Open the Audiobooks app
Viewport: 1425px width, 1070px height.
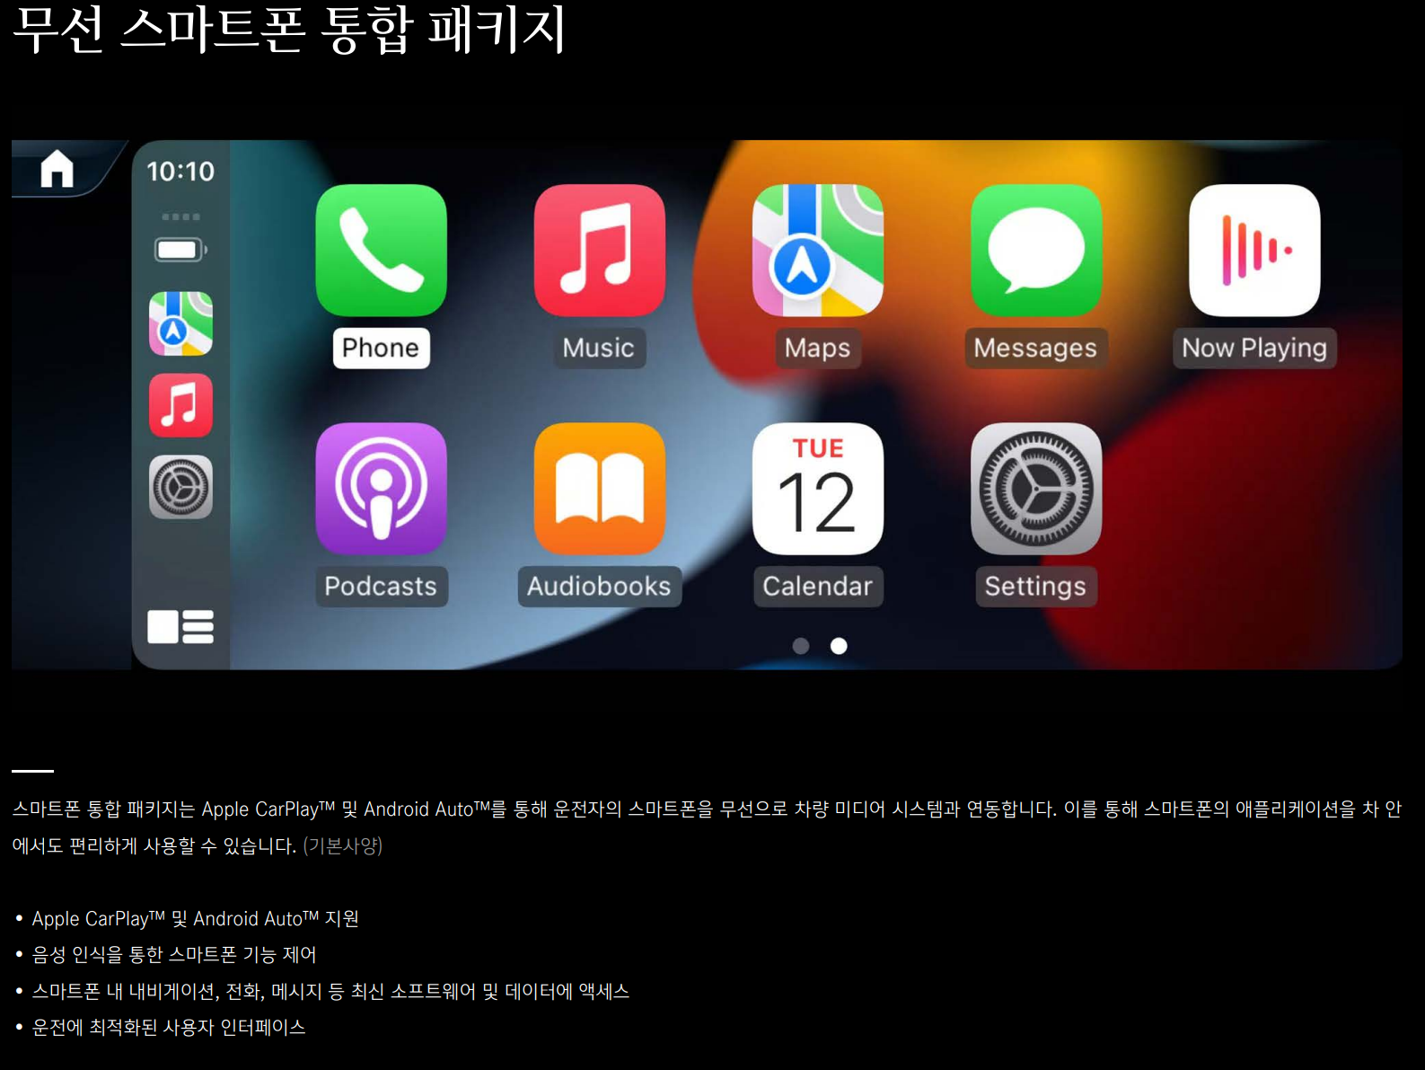coord(599,489)
